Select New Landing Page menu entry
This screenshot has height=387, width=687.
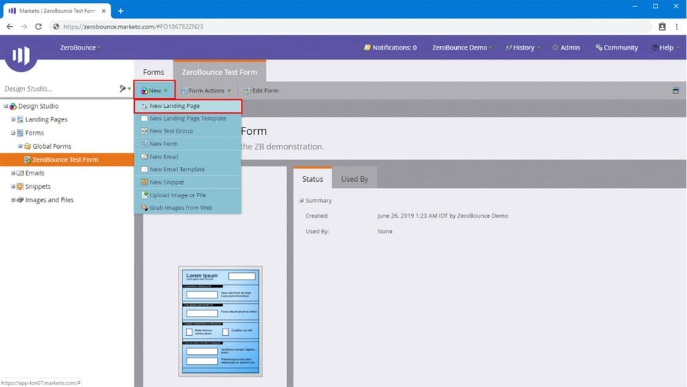(x=188, y=106)
